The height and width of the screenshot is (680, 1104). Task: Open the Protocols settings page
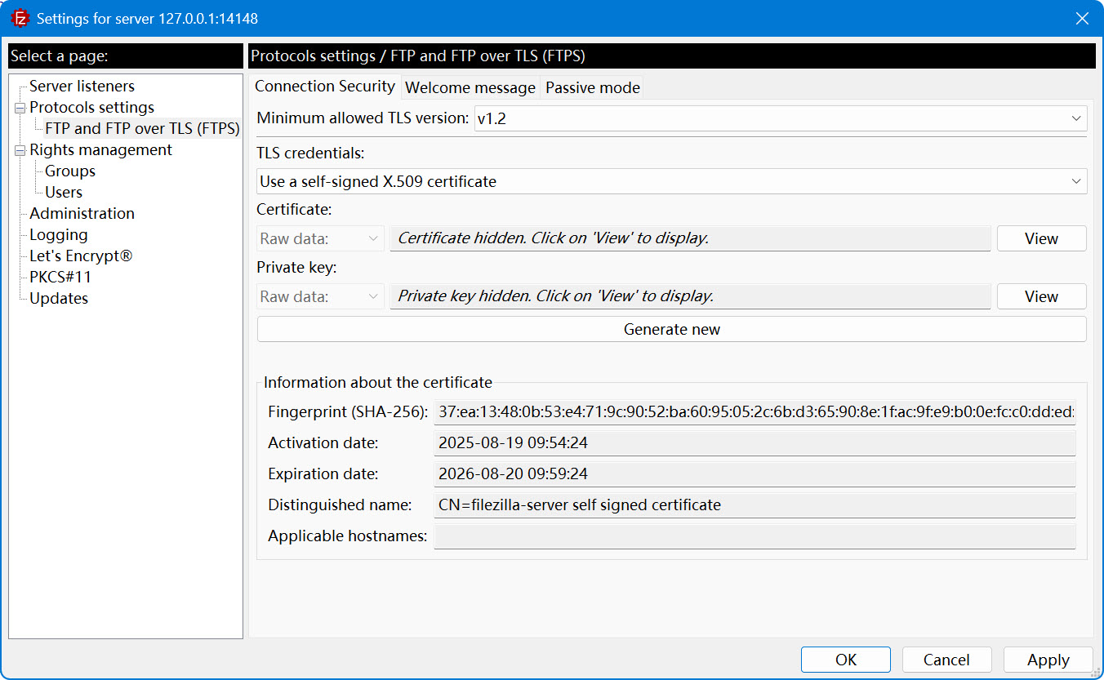(x=91, y=107)
